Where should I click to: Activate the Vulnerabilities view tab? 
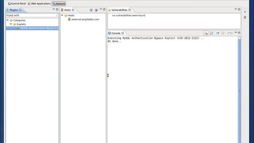[x=119, y=10]
